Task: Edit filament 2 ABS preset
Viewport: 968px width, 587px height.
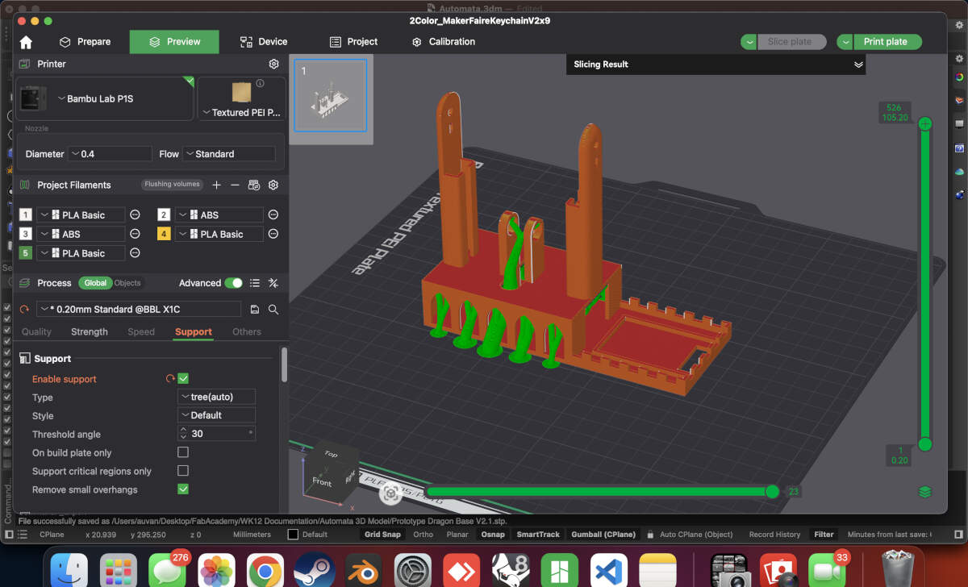Action: [273, 214]
